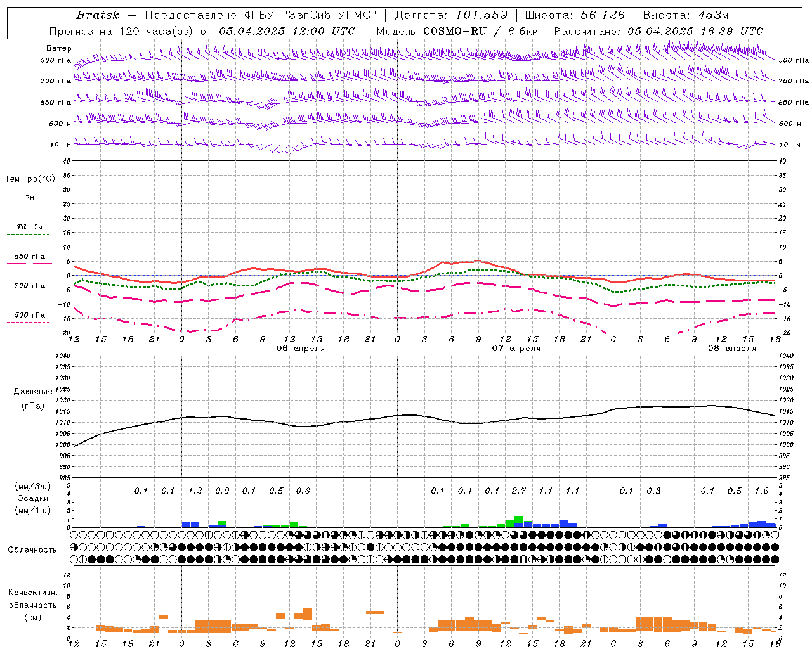The width and height of the screenshot is (812, 649).
Task: Click the Конвективн. облачность panel label
Action: pyautogui.click(x=32, y=599)
